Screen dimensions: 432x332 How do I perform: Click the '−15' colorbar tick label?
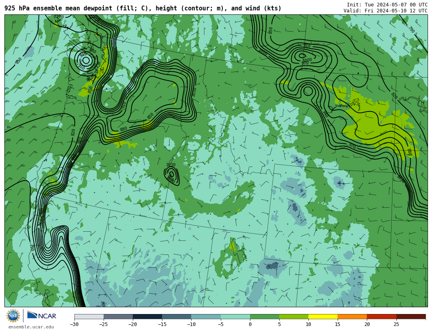point(162,324)
